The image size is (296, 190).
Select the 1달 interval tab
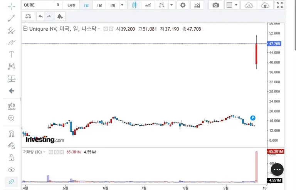(99, 5)
